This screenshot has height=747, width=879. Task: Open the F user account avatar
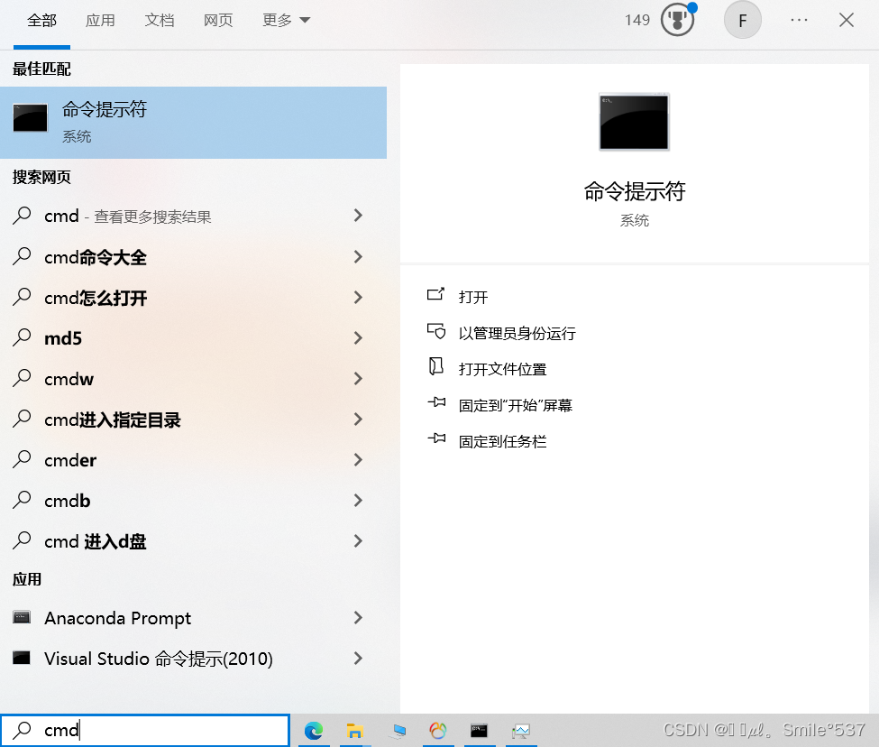point(742,20)
